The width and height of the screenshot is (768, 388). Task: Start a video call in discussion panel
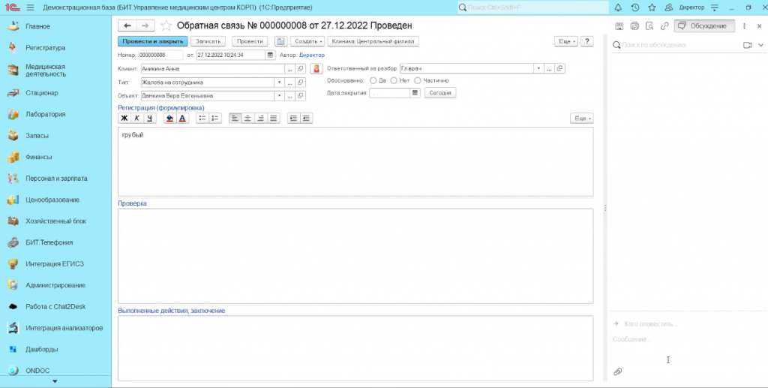pyautogui.click(x=747, y=45)
